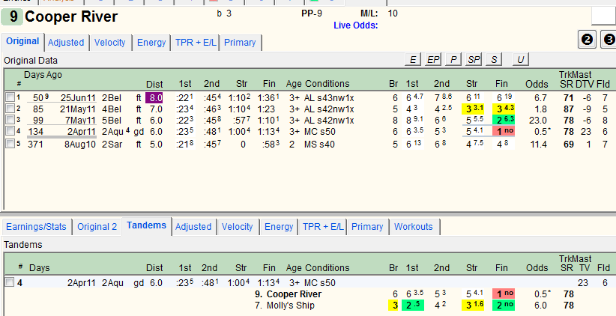Click the EP running style button
Image resolution: width=616 pixels, height=316 pixels.
[x=433, y=60]
